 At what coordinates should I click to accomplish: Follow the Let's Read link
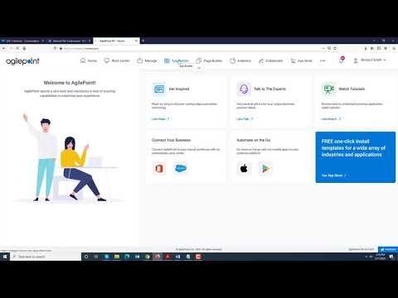point(160,118)
